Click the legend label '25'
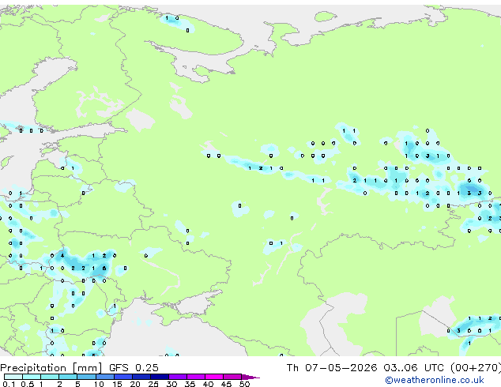501x387 pixels. [x=153, y=384]
